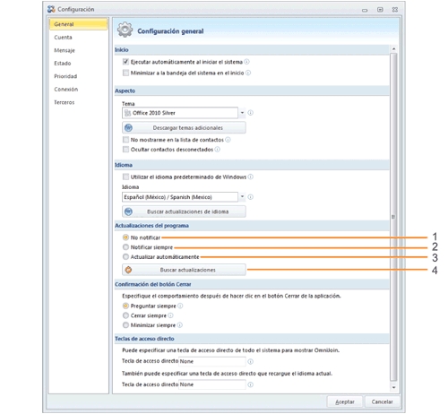This screenshot has height=414, width=448.
Task: Uncheck Ejecutar automáticamente al iniciar el sistema
Action: [x=125, y=62]
